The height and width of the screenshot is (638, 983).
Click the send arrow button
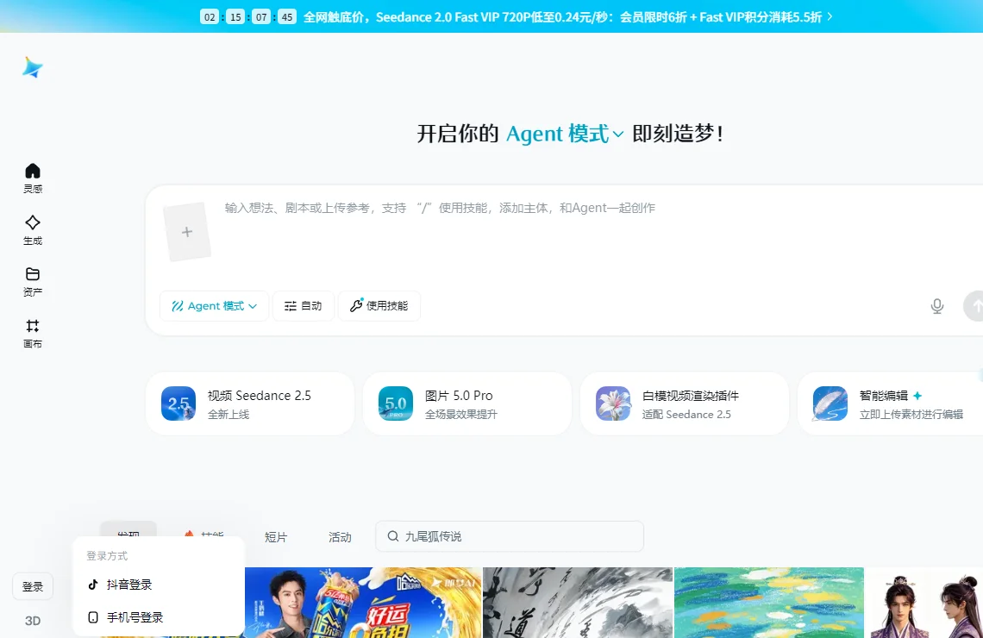(974, 306)
